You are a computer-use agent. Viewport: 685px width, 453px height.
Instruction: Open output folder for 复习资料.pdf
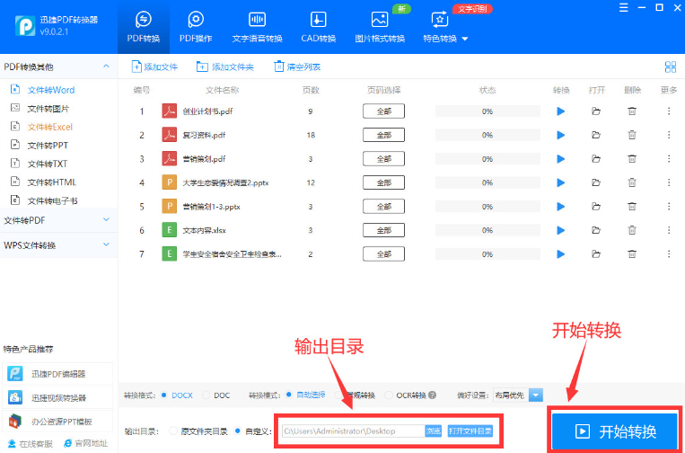[596, 135]
